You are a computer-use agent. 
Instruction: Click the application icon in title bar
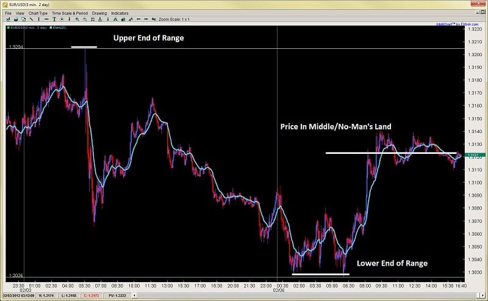click(5, 4)
